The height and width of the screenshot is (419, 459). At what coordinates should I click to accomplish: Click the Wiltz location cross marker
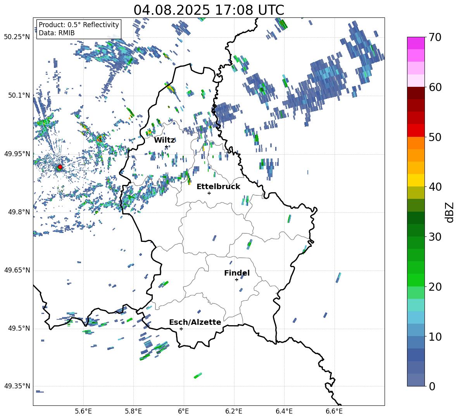166,147
